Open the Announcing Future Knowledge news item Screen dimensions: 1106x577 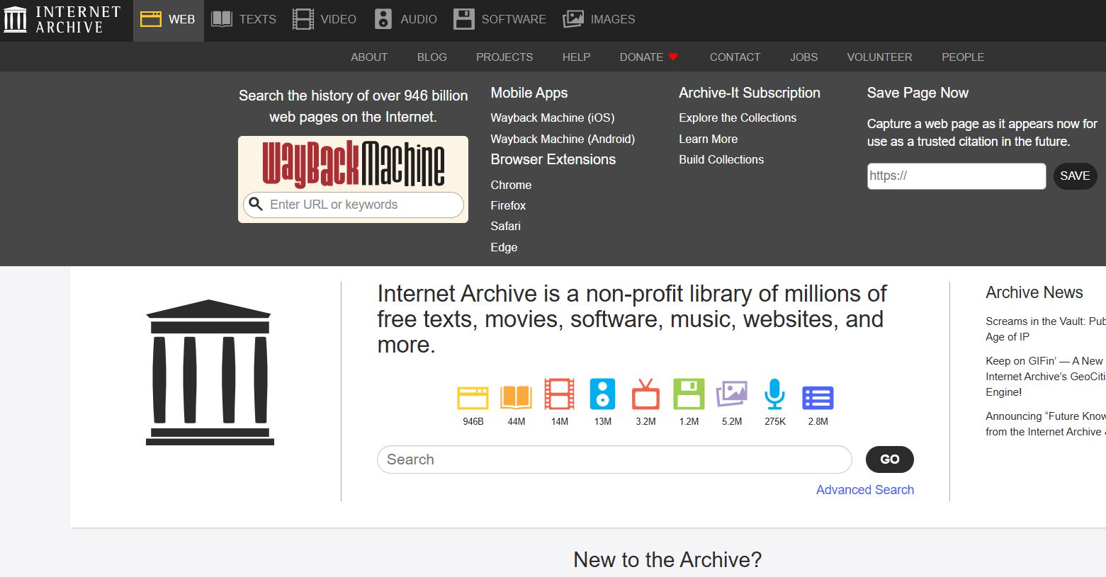(x=1046, y=424)
